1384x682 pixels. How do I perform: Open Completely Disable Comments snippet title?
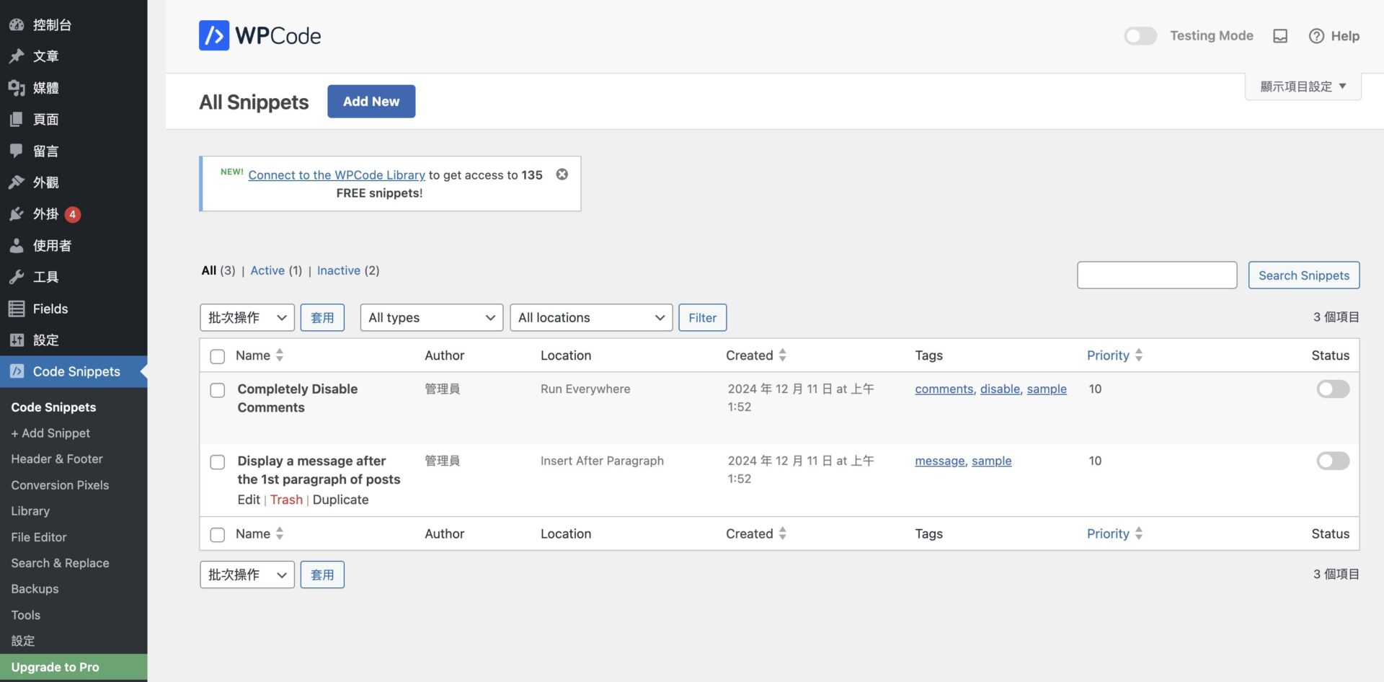pos(298,398)
